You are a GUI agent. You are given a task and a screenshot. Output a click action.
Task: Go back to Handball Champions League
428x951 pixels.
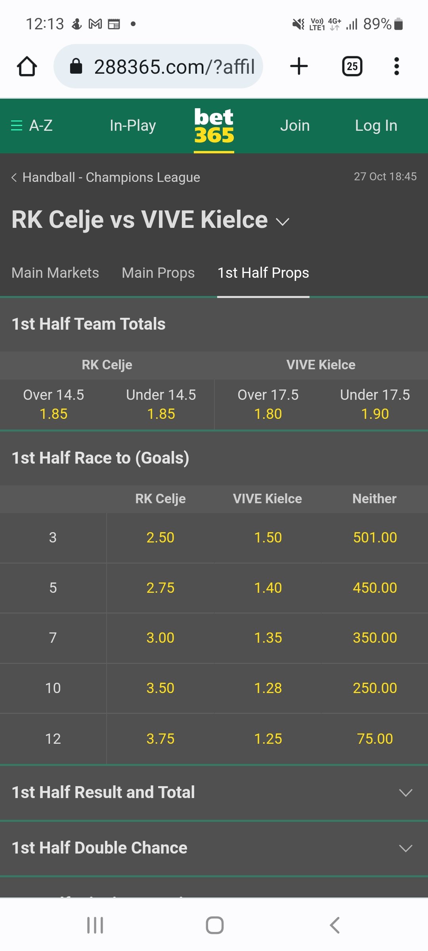[106, 177]
